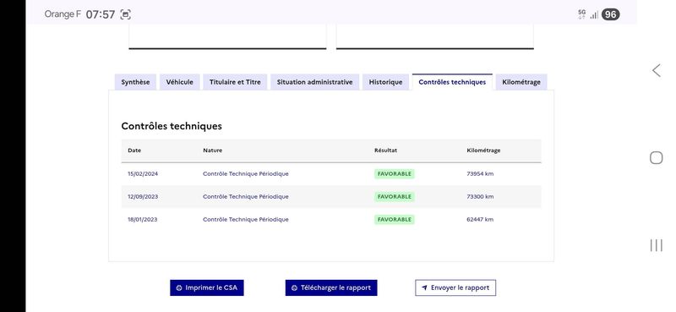Tap the battery level indicator 96

610,14
